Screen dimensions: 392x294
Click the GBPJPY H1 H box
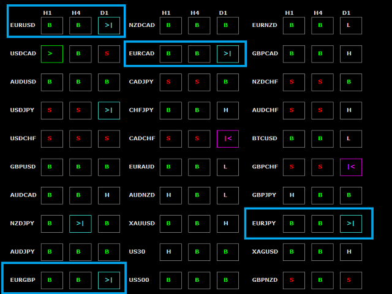coord(294,195)
